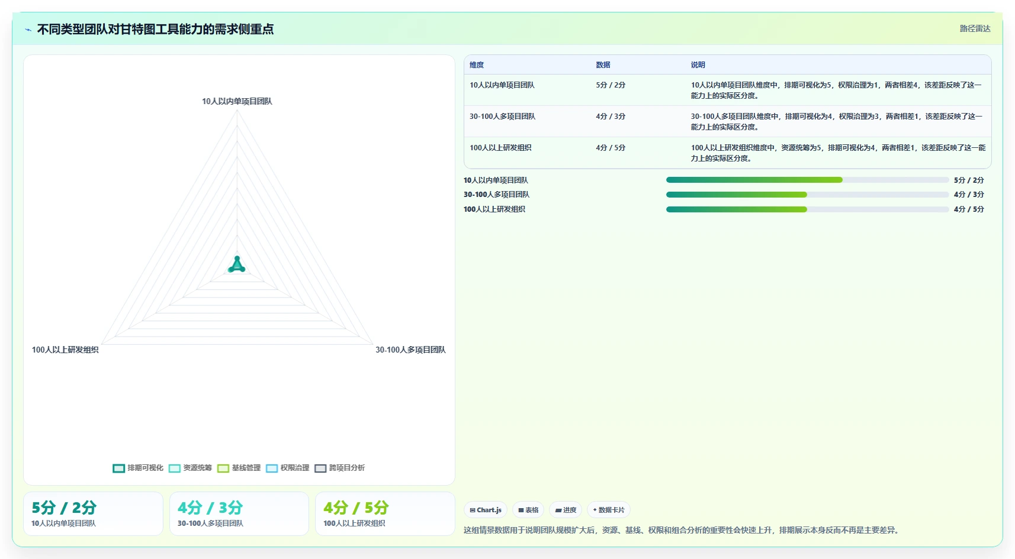Click radar axis label 10人以内单项目团队
The image size is (1015, 559).
(x=237, y=101)
